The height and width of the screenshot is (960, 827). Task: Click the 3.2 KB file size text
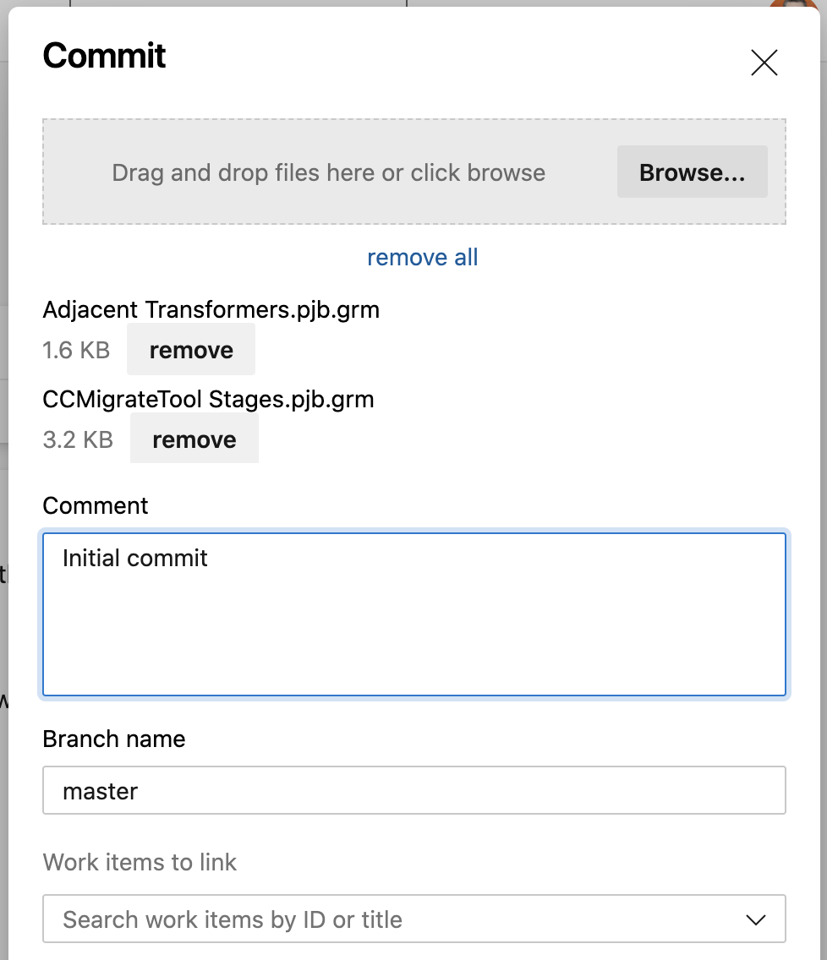click(78, 439)
